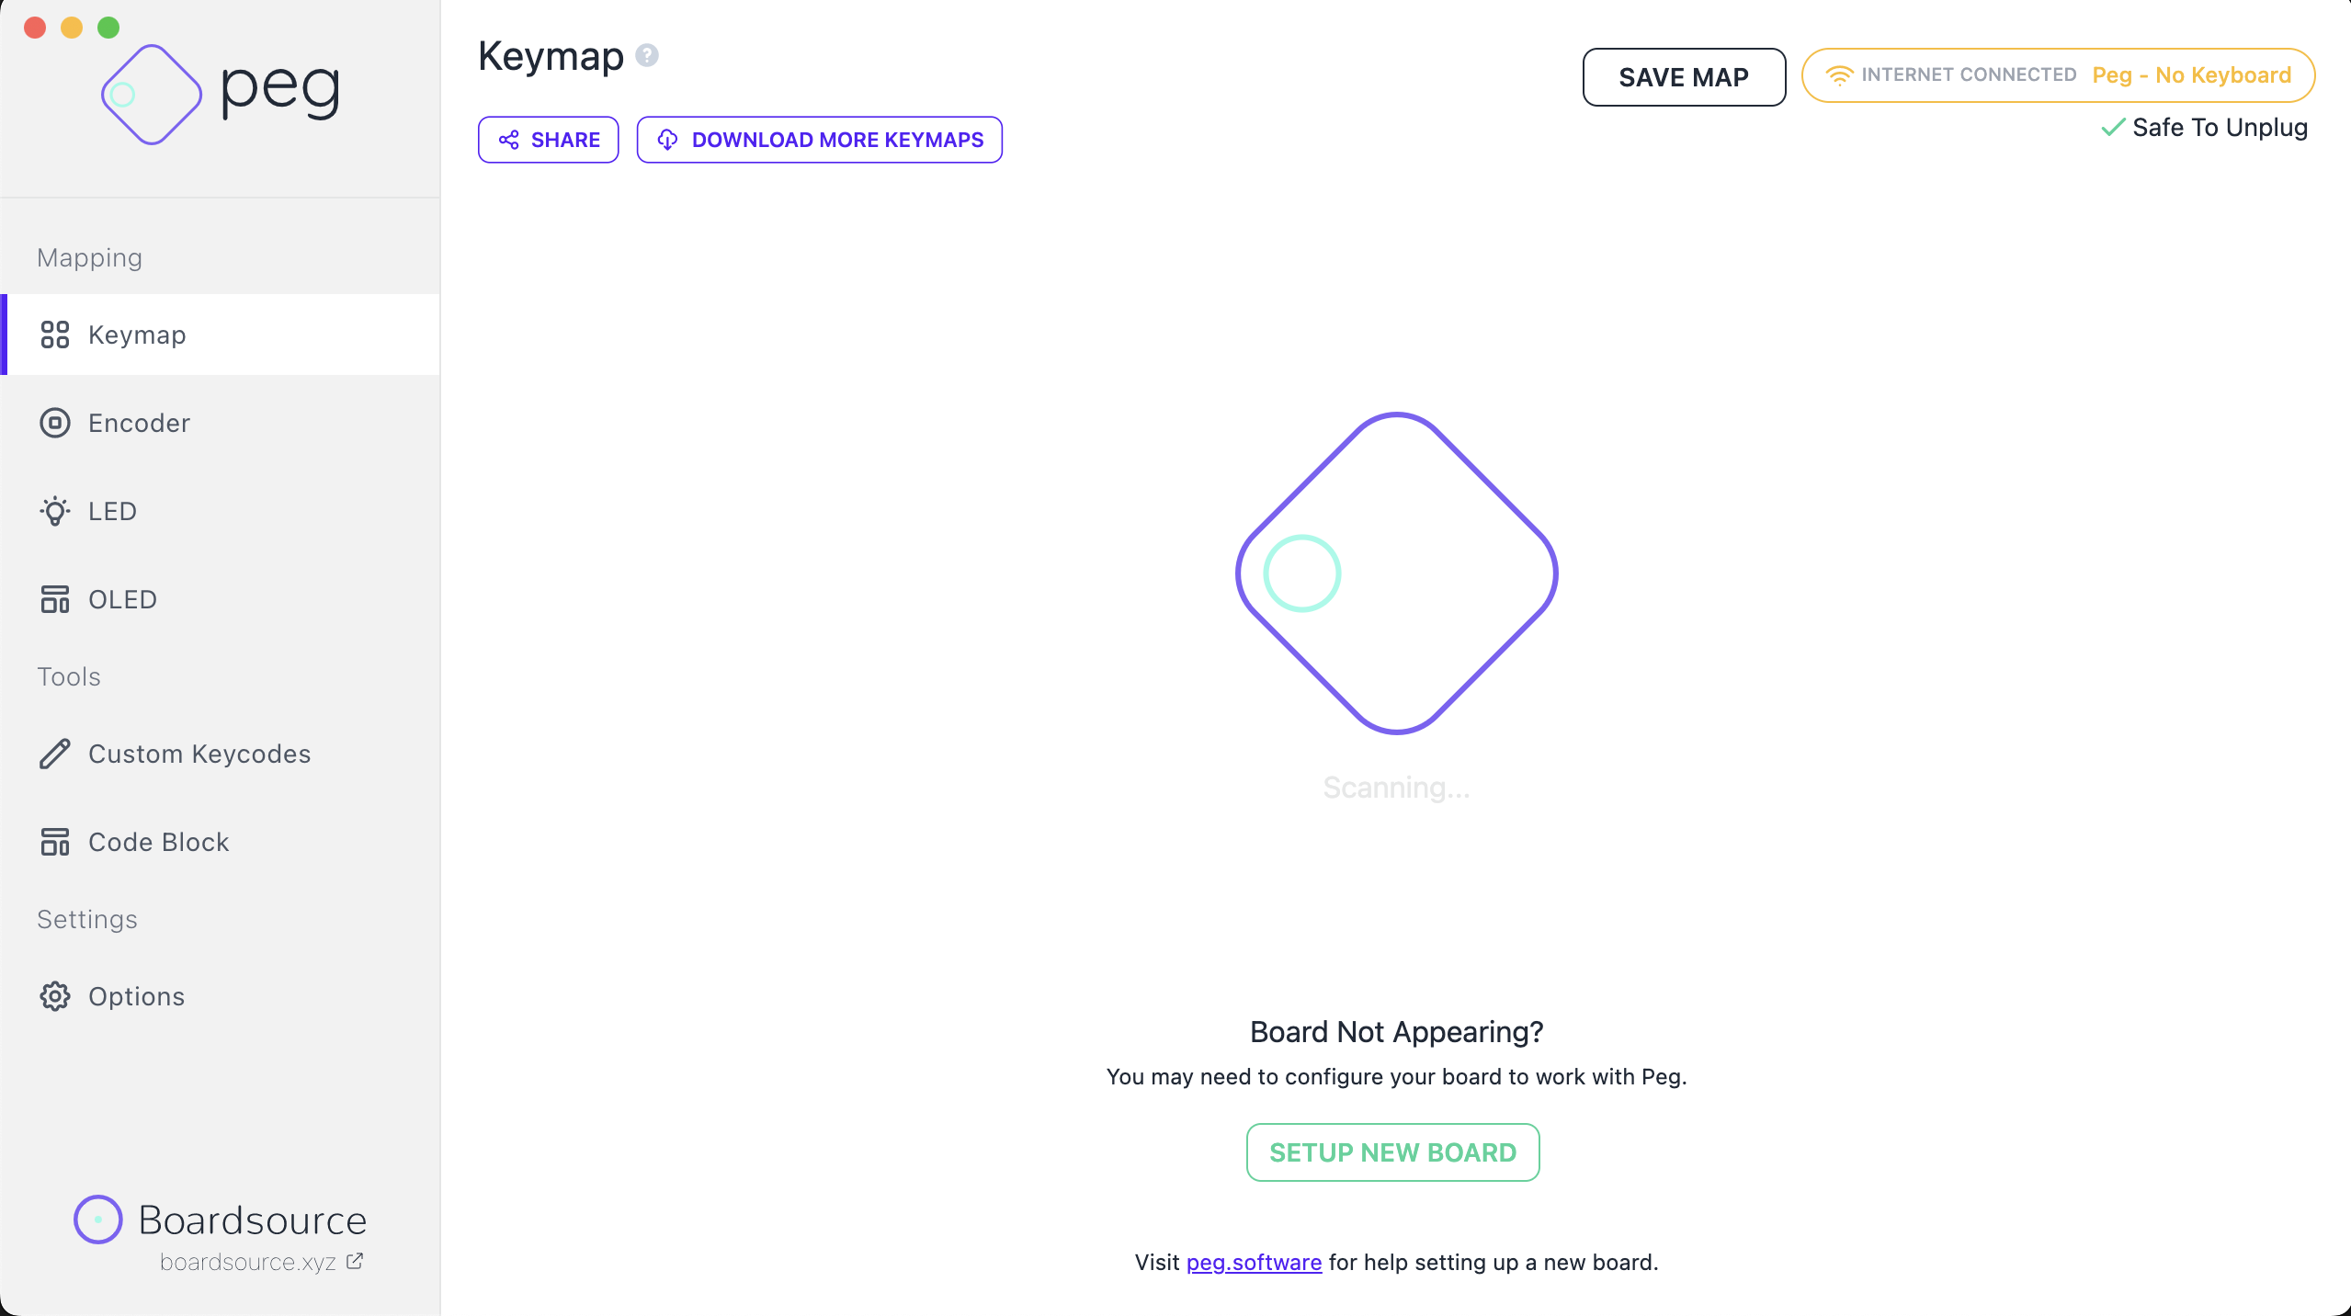The image size is (2351, 1316).
Task: Click SETUP NEW BOARD button
Action: pyautogui.click(x=1392, y=1152)
